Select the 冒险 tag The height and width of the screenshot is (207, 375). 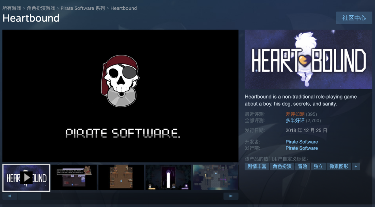(302, 167)
